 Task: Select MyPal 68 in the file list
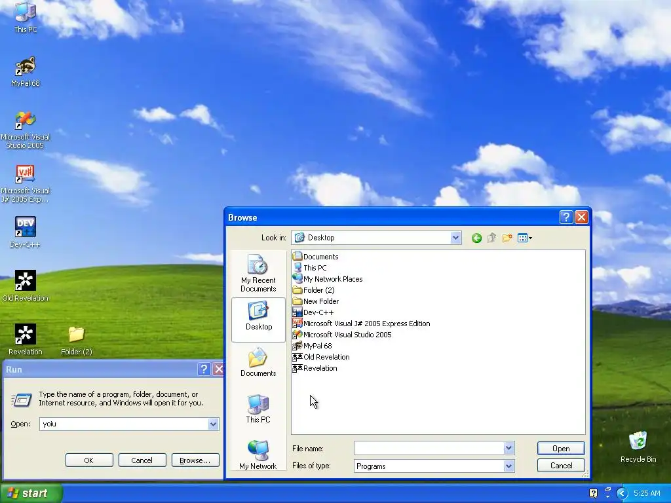click(313, 346)
